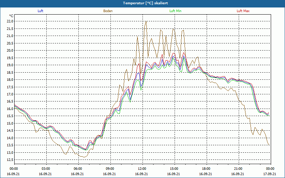Click the red Luft Max legend label

click(x=243, y=11)
